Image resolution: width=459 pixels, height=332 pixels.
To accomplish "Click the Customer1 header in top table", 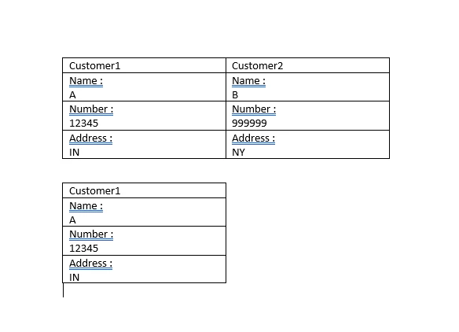I will 94,65.
